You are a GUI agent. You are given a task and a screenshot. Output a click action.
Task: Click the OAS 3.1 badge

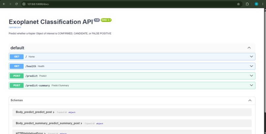106,20
